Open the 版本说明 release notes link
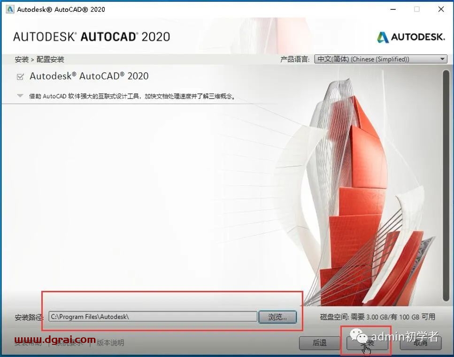The width and height of the screenshot is (454, 357). point(110,343)
